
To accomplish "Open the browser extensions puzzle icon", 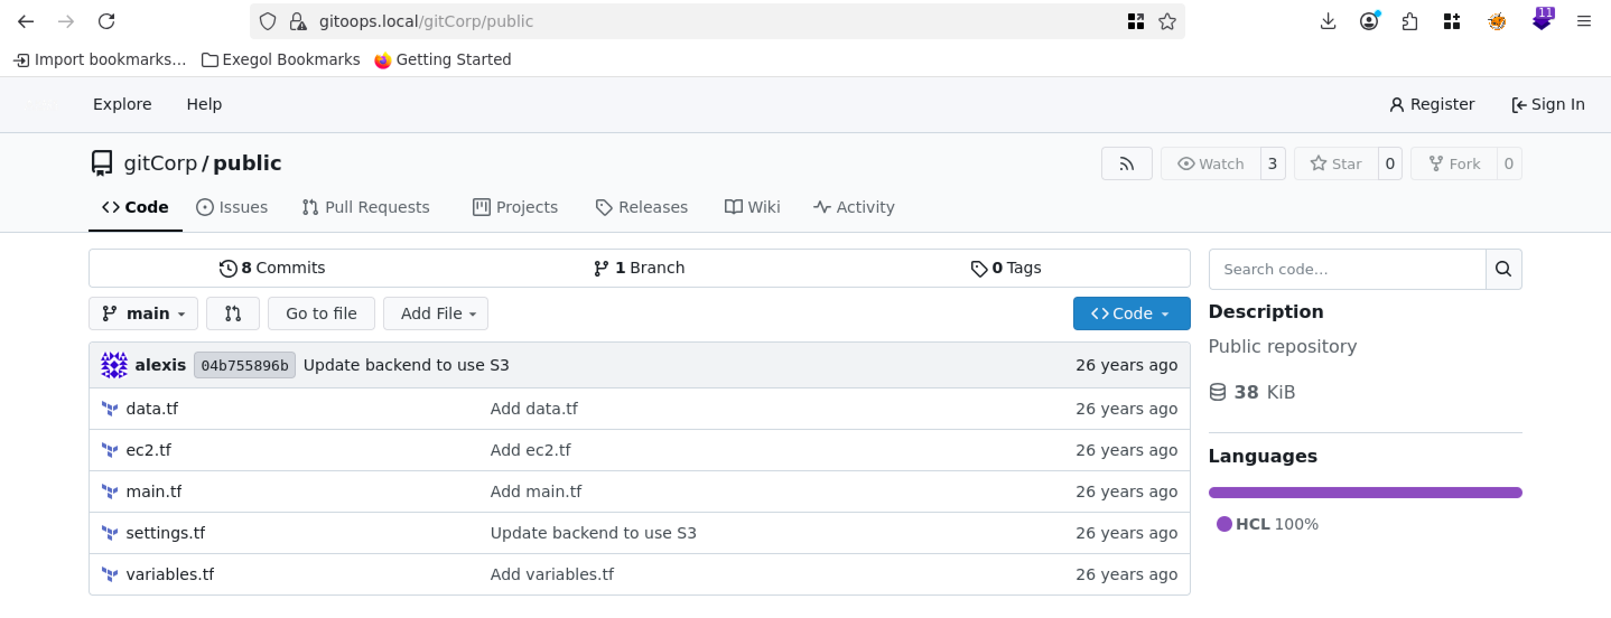I will pyautogui.click(x=1409, y=21).
